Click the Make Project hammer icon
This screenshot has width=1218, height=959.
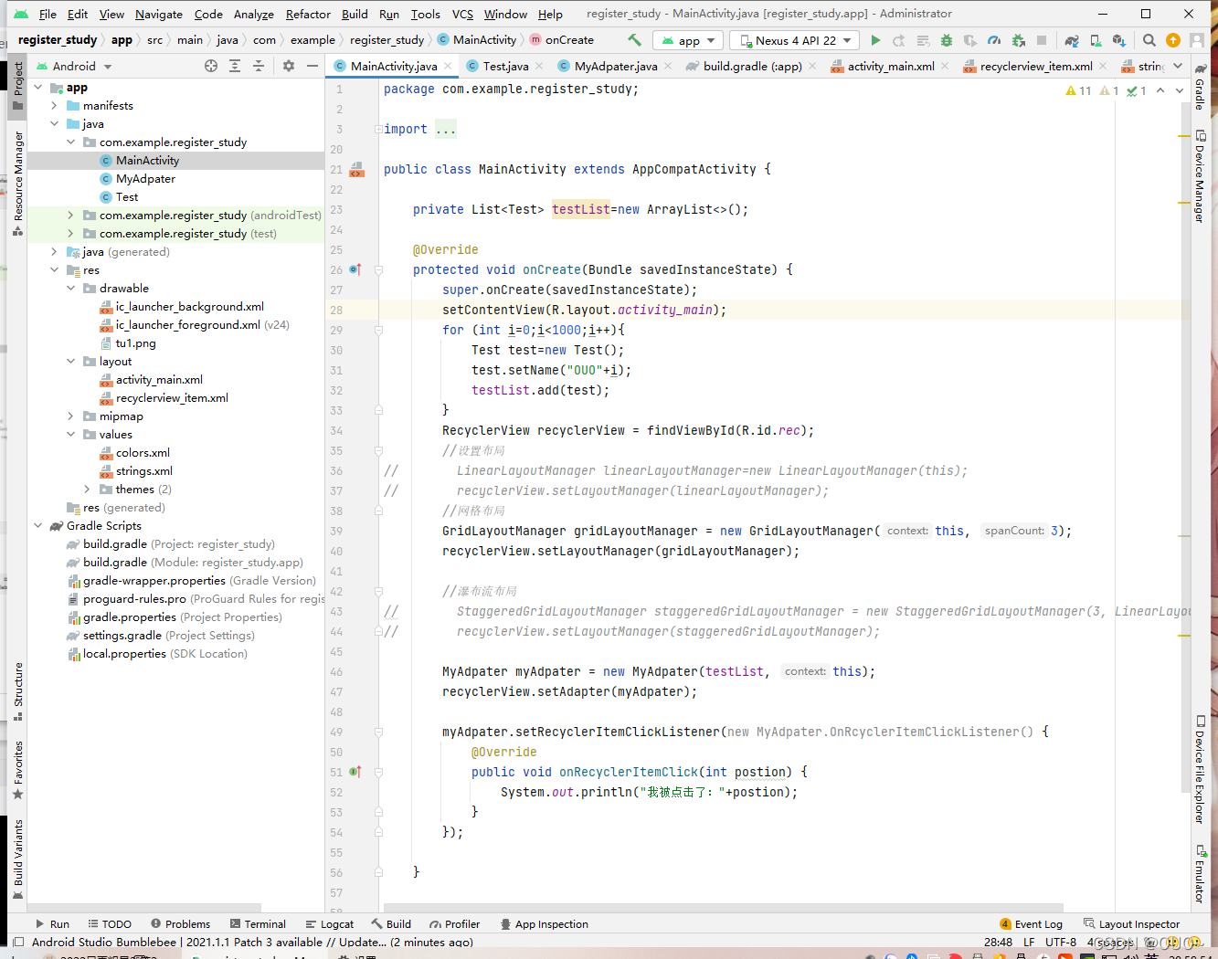[x=634, y=40]
